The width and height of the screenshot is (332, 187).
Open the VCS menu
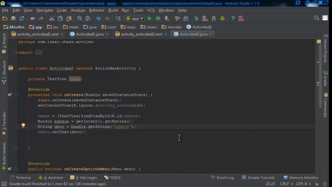click(x=151, y=10)
